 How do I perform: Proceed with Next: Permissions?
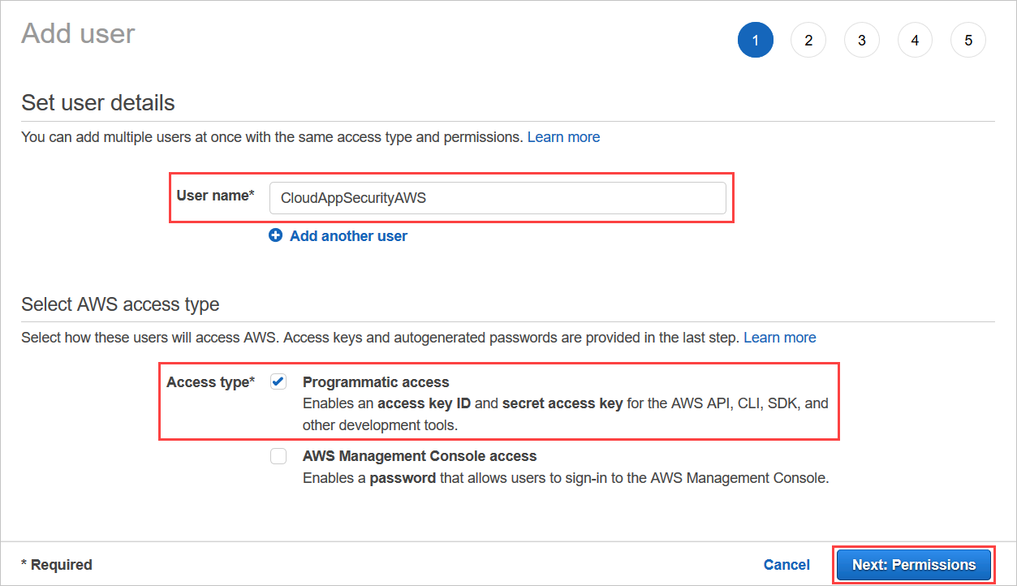click(x=913, y=564)
